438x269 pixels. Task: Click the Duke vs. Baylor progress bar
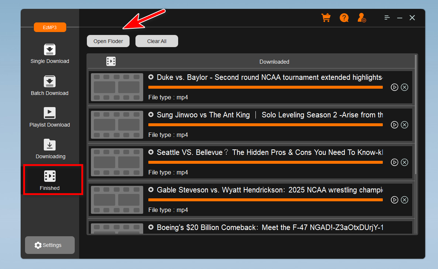[x=265, y=88]
